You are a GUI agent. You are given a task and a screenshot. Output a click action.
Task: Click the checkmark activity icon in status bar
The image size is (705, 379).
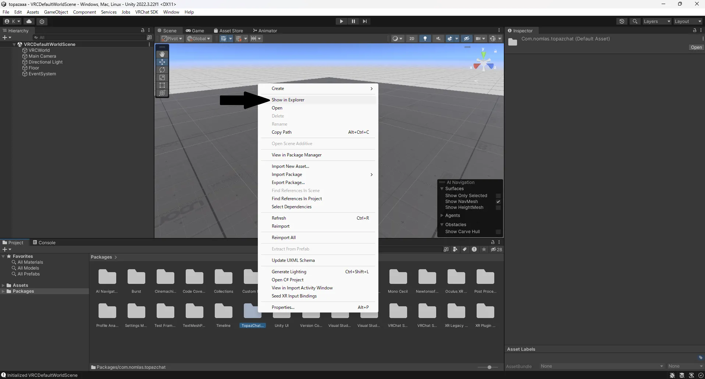(x=701, y=375)
